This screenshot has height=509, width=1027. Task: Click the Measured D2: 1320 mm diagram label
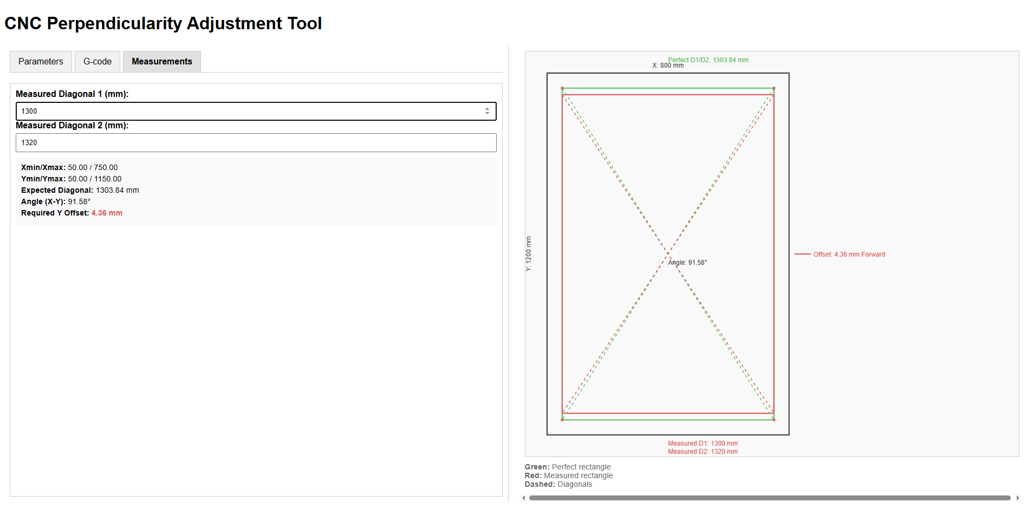pos(703,452)
